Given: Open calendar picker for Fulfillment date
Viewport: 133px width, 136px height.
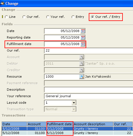Looking at the screenshot, I should pos(83,44).
